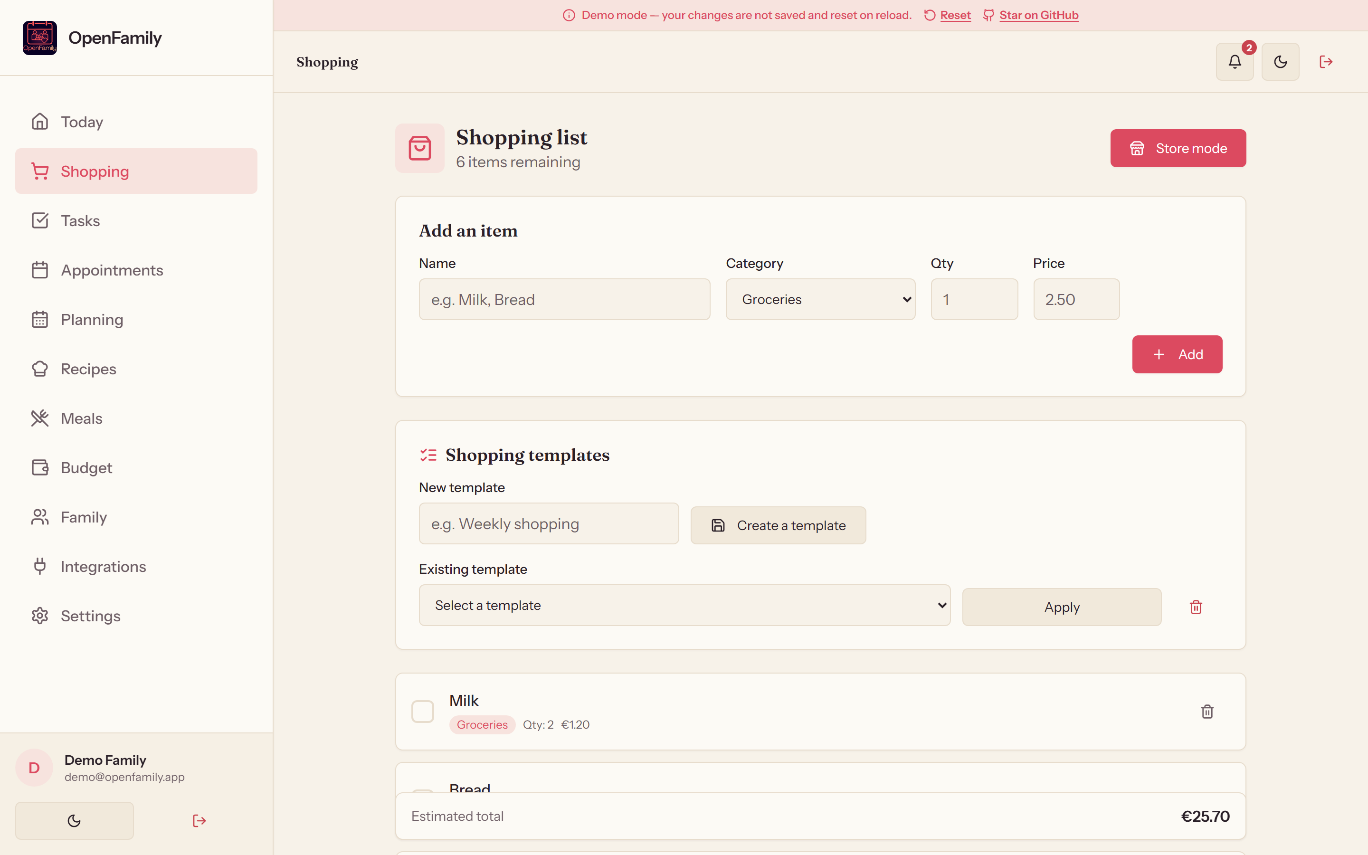
Task: Focus the Qty field
Action: tap(974, 299)
